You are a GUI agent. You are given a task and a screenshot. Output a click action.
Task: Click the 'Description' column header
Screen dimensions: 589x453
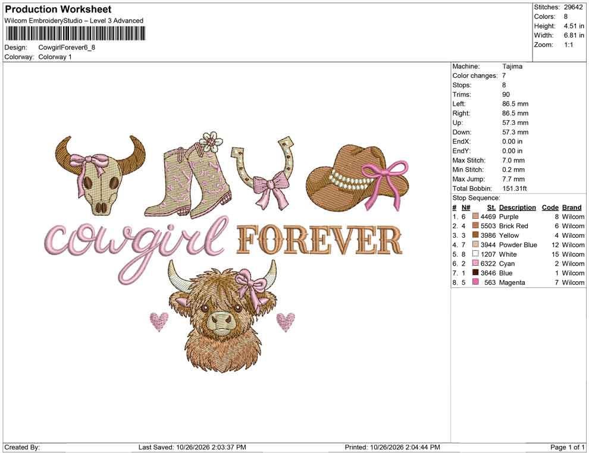click(x=517, y=207)
